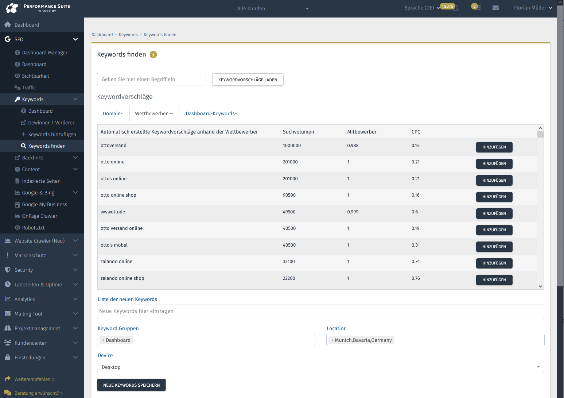
Task: Click the Traffic gears icon
Action: 17,88
